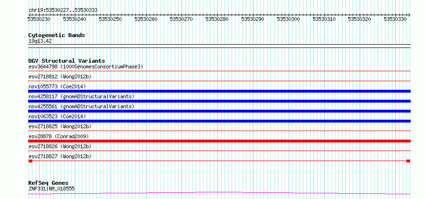Click the thin red line under esv3644798
Screen dimensions: 424x199
click(x=219, y=71)
